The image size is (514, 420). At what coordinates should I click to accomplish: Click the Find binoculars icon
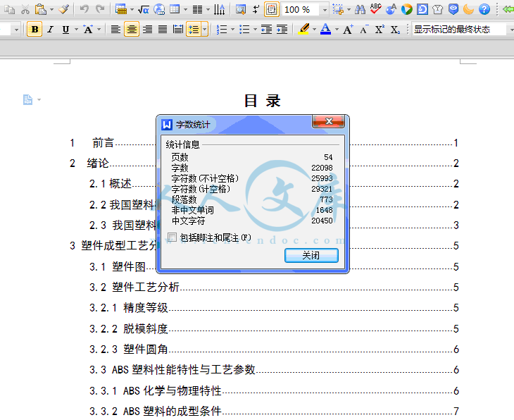[360, 9]
